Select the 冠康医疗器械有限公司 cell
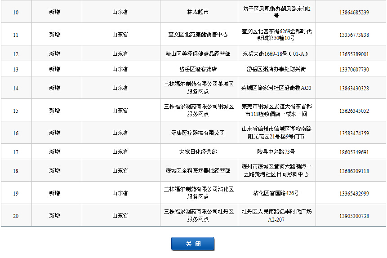 point(198,133)
